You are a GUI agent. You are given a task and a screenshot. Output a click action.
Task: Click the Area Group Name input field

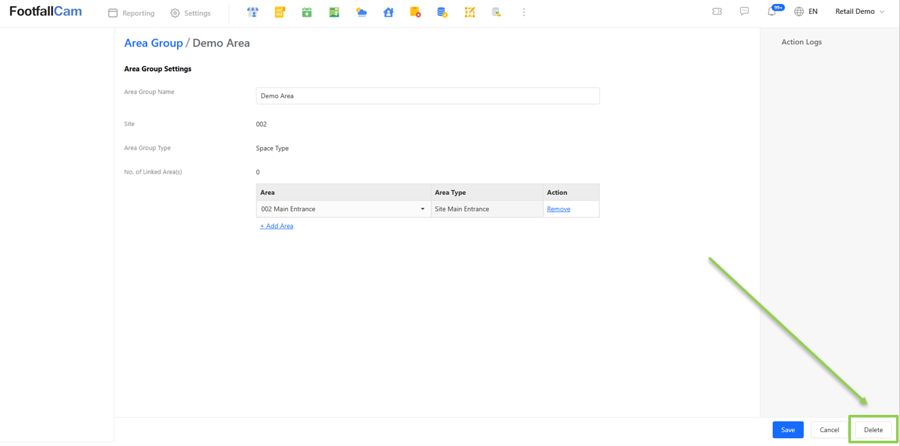[x=427, y=96]
